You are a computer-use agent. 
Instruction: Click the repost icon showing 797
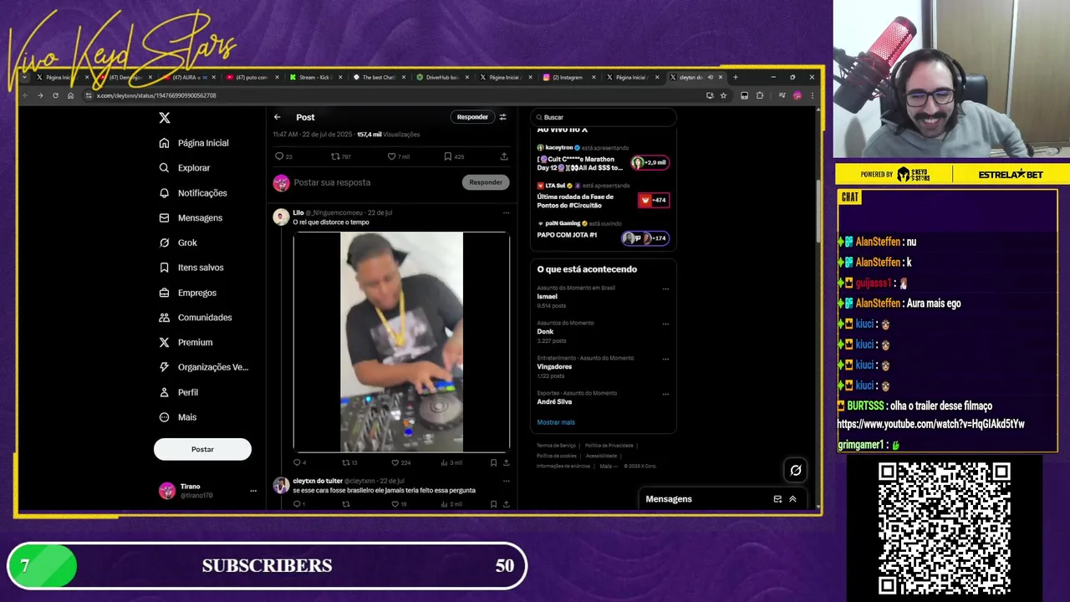coord(335,156)
